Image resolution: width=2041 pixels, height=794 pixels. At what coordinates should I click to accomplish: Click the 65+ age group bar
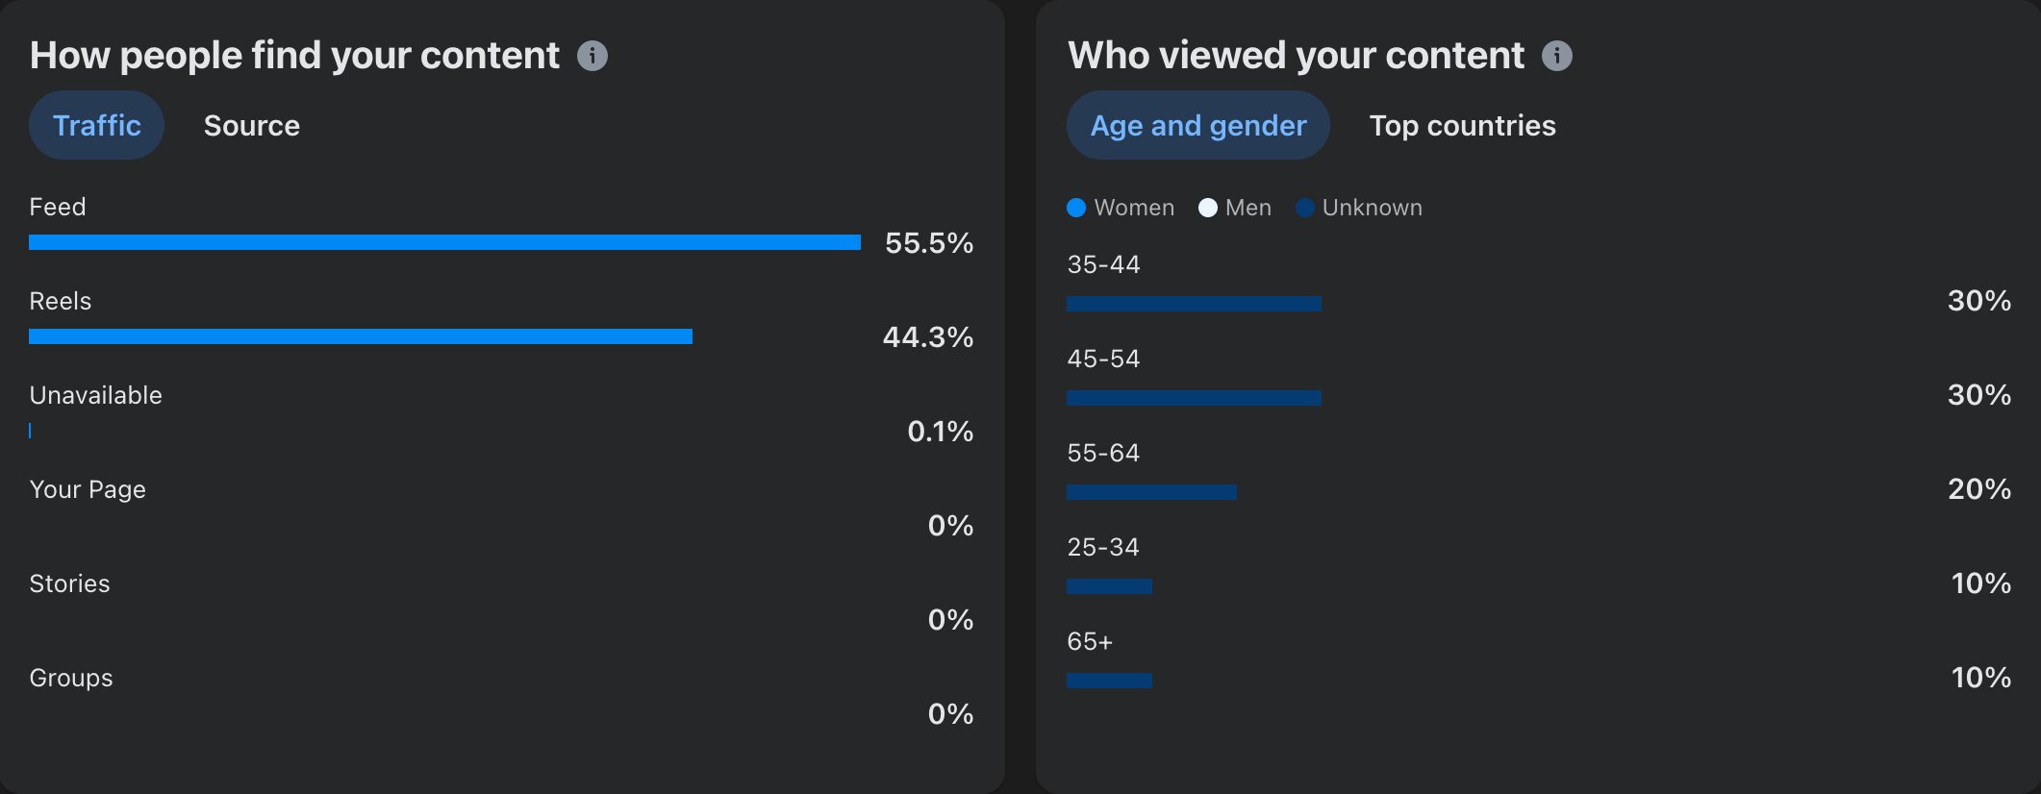click(x=1109, y=681)
